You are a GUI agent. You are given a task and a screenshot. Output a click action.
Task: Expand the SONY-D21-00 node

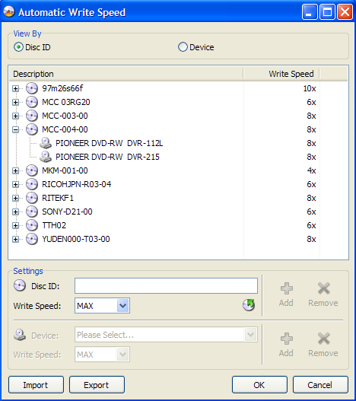point(16,212)
